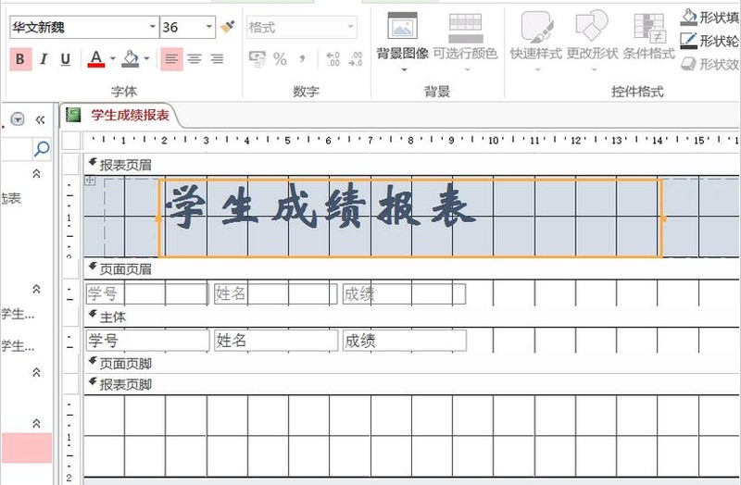
Task: Open the font size 36 dropdown
Action: [x=209, y=28]
